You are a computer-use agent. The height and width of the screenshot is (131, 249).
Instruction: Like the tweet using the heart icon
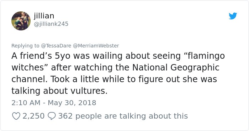pos(16,116)
